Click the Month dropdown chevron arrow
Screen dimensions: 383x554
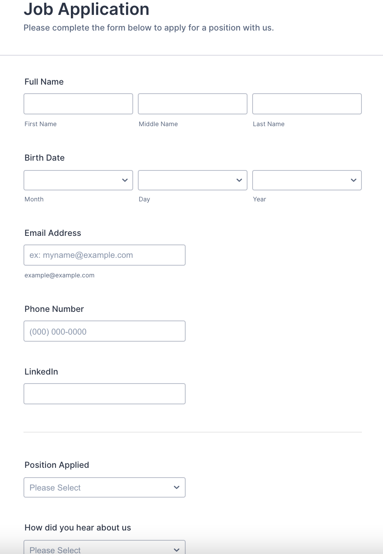[x=125, y=180]
